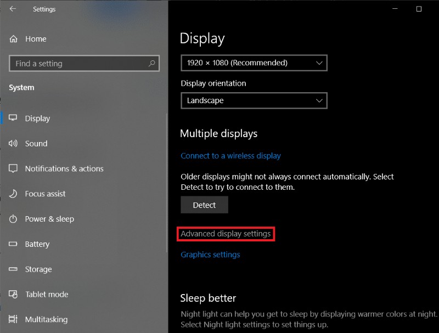
Task: Open Battery settings via the battery icon
Action: click(13, 244)
